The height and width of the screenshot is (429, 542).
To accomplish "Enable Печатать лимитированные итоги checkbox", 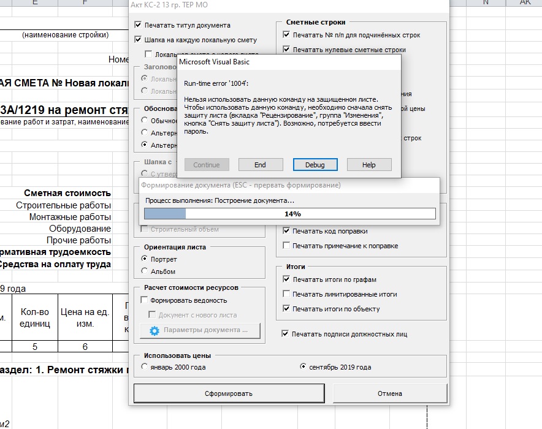I will [x=286, y=294].
